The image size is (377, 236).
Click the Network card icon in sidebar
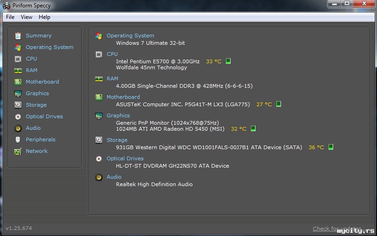tap(18, 151)
